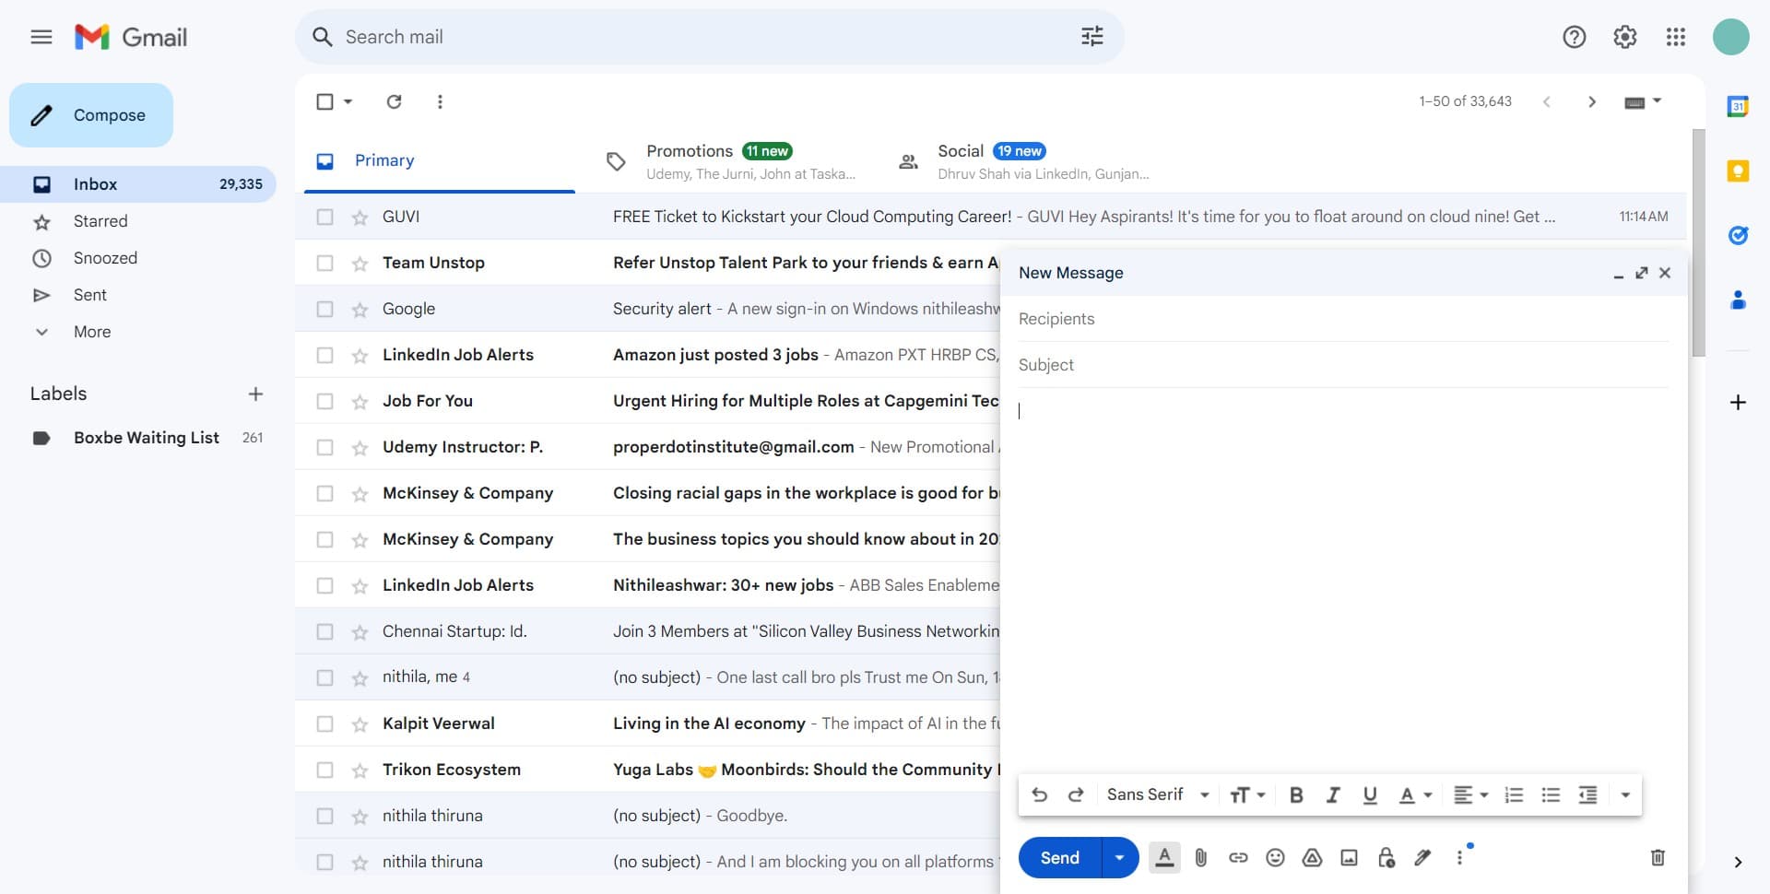This screenshot has height=894, width=1770.
Task: Open the insert emoji picker
Action: [x=1275, y=858]
